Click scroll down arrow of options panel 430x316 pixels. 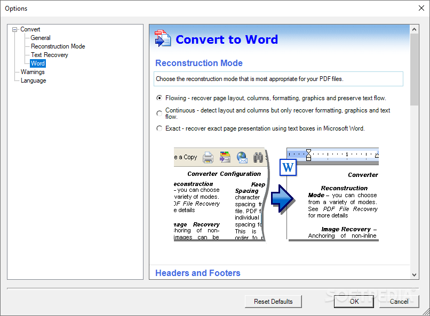[415, 274]
